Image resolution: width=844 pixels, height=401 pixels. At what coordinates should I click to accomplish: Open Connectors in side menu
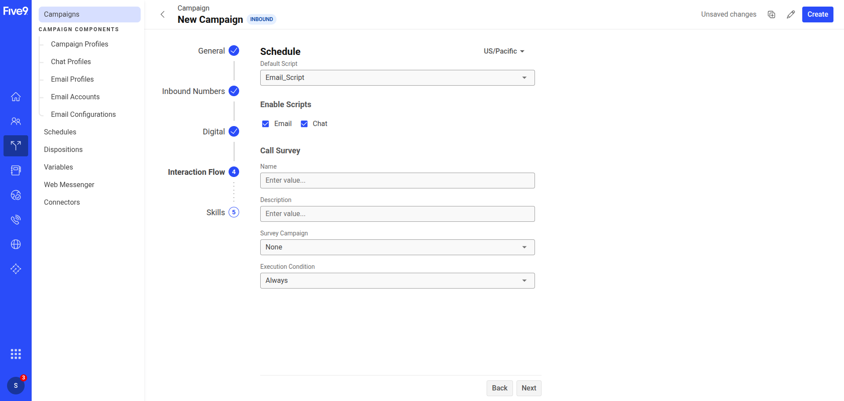tap(62, 202)
